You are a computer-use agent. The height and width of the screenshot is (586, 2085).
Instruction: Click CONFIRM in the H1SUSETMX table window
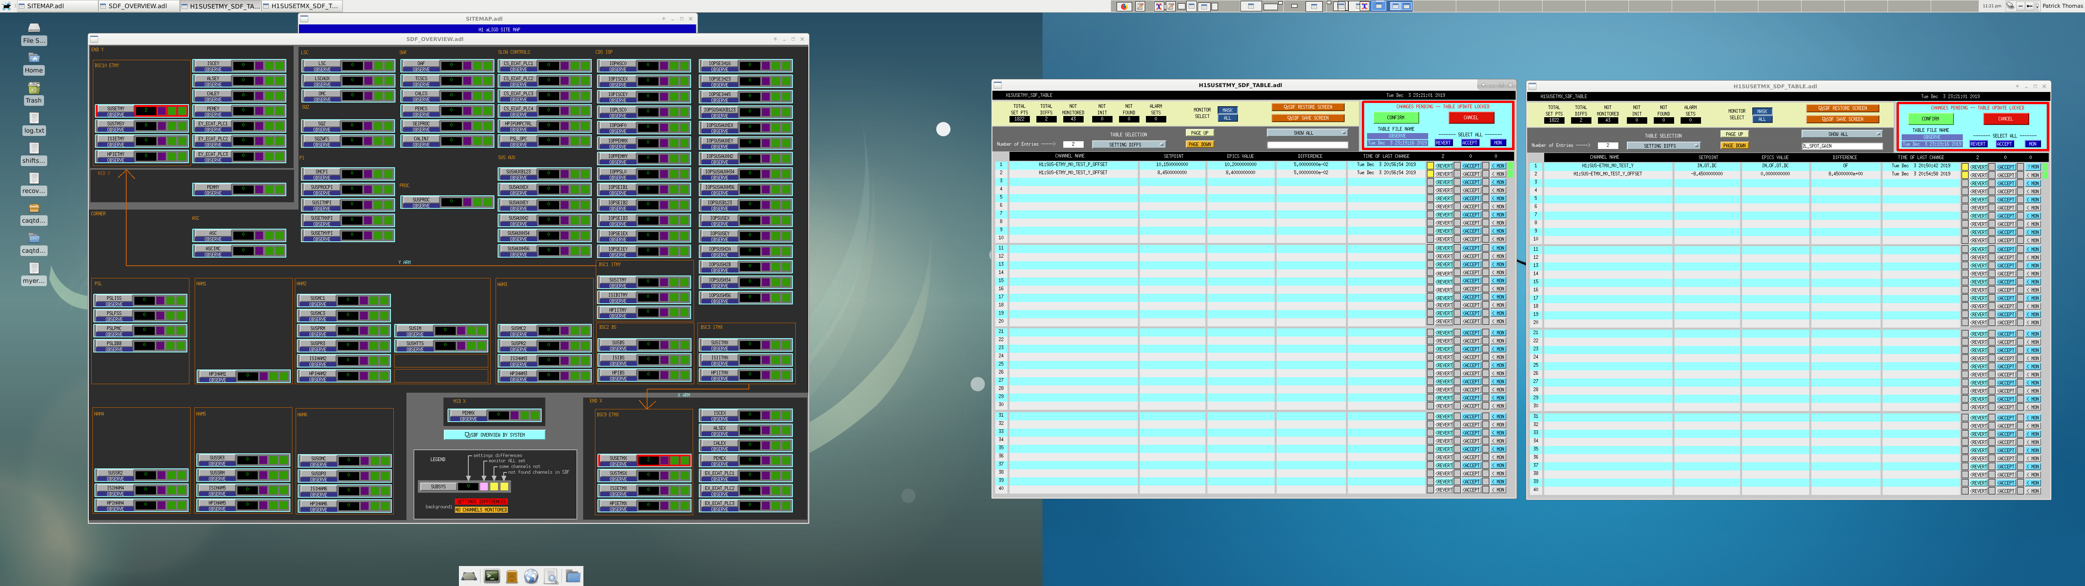(1930, 119)
